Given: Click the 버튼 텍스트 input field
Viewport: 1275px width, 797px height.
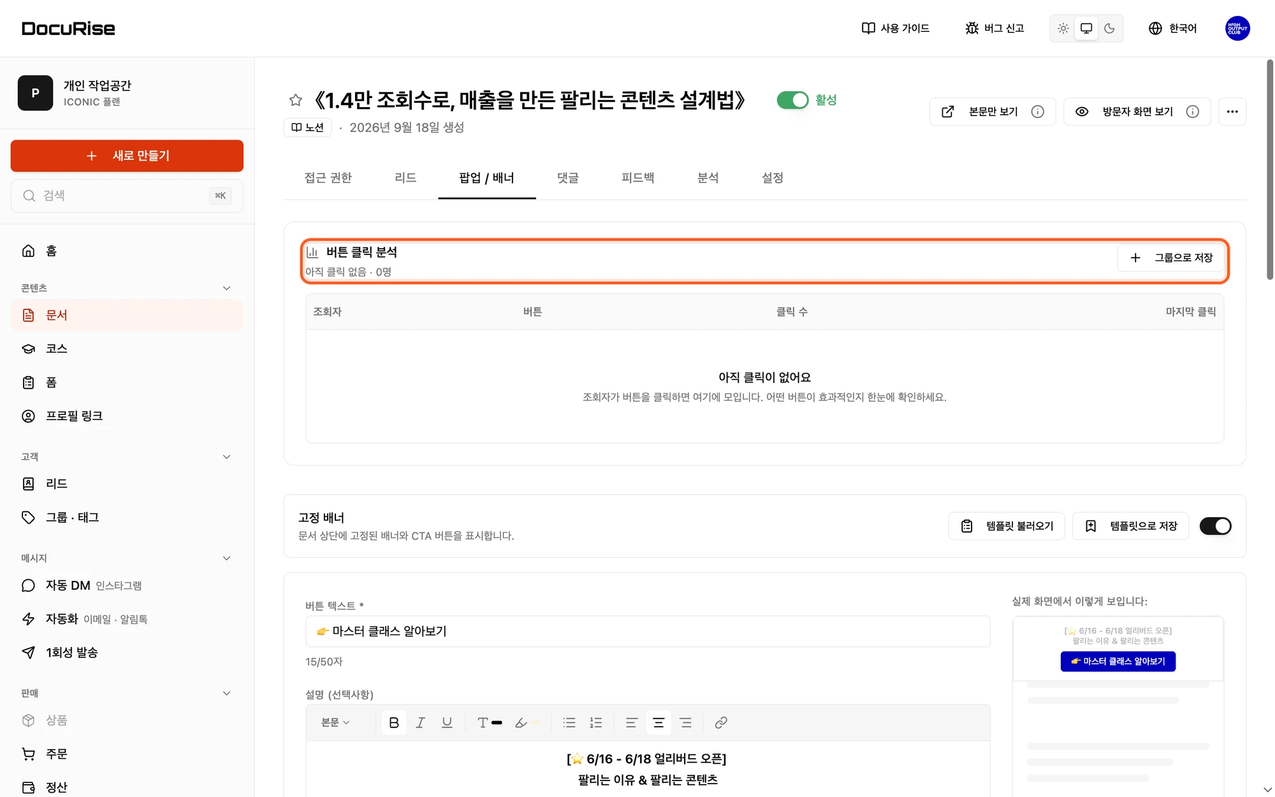Looking at the screenshot, I should tap(648, 631).
